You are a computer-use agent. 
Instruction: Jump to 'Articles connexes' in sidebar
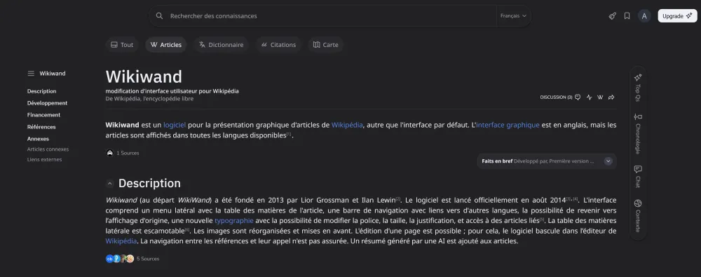click(48, 149)
